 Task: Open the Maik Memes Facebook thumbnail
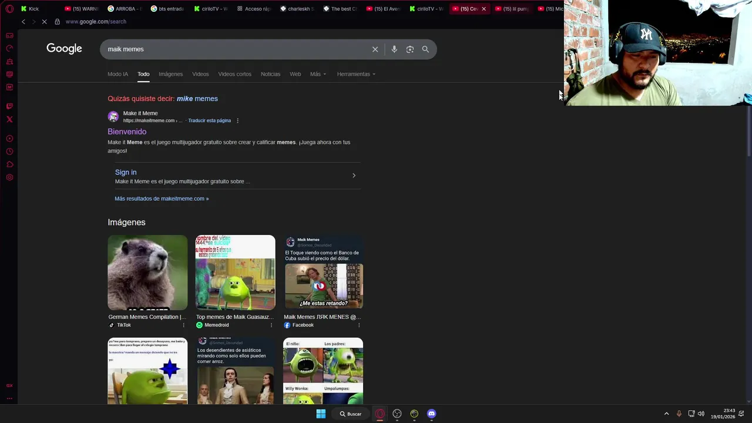323,273
